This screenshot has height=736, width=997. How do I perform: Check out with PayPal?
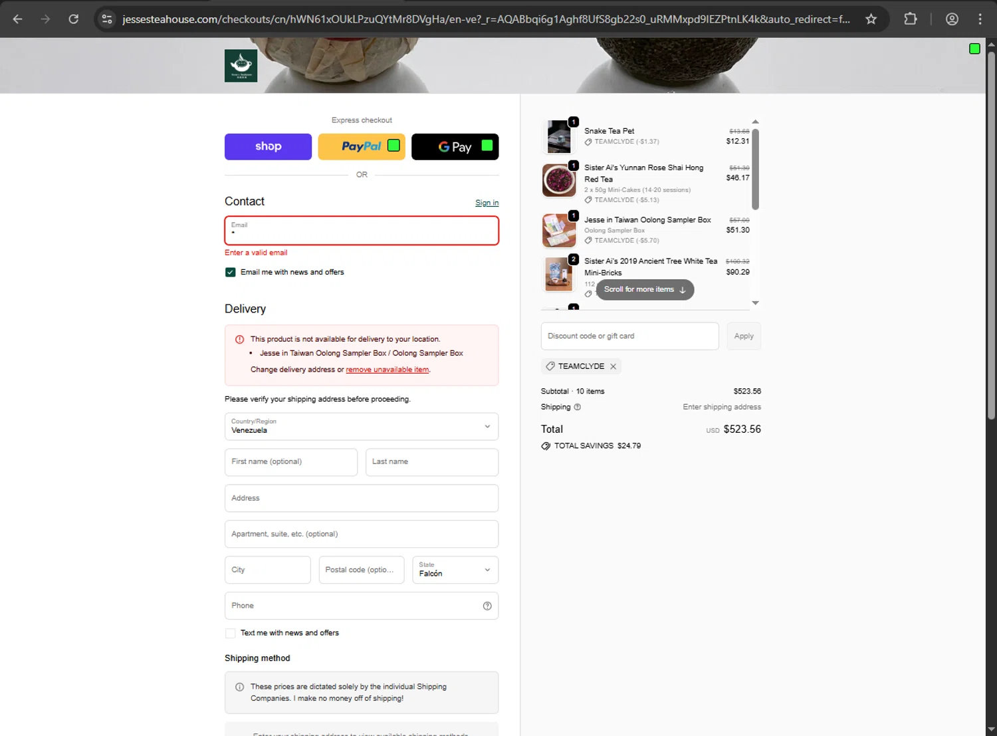click(x=362, y=146)
